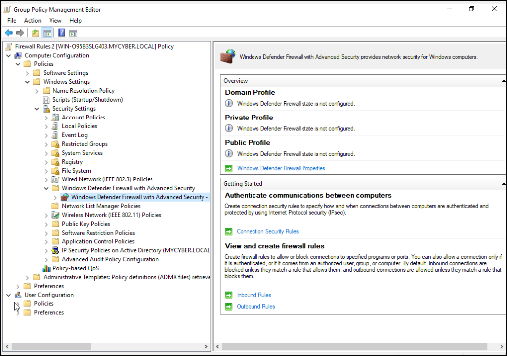Click the Back arrow toolbar icon
This screenshot has width=507, height=356.
click(x=9, y=33)
